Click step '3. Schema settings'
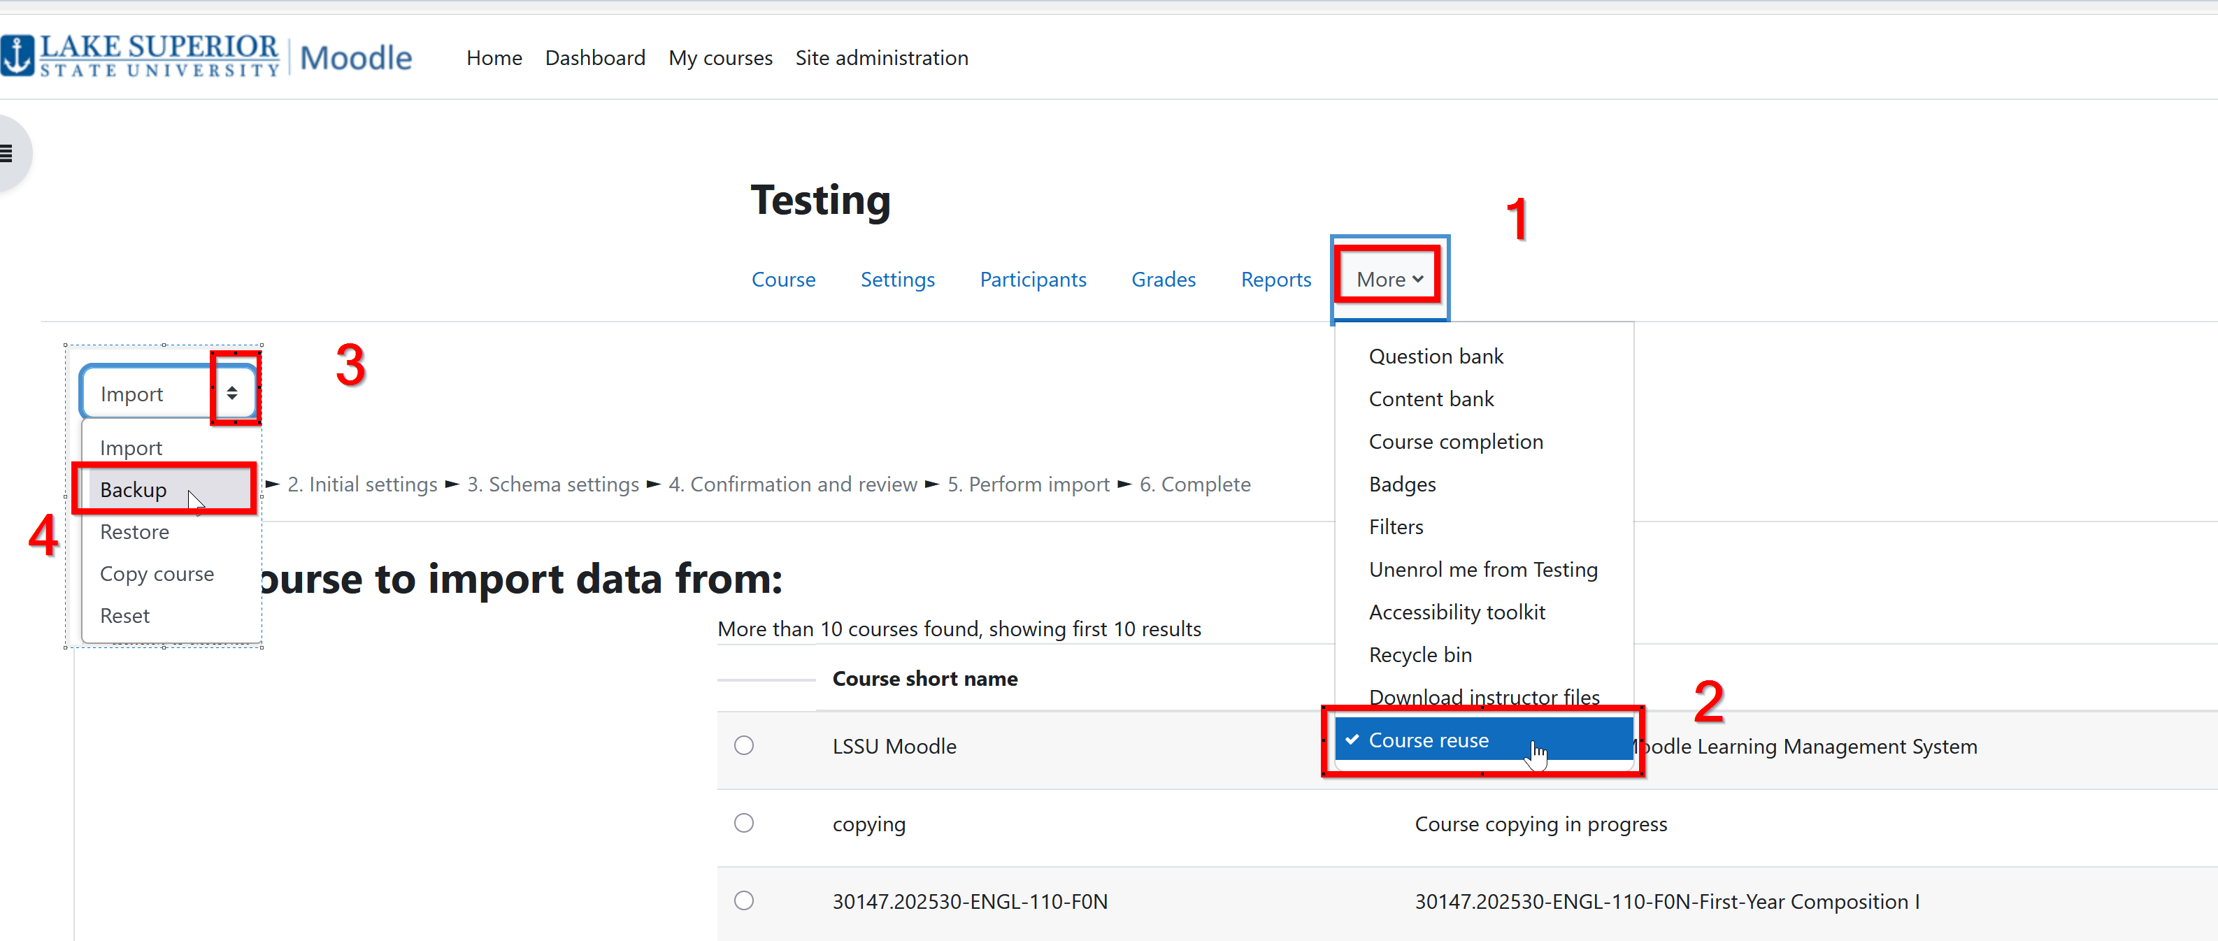2218x941 pixels. [553, 484]
